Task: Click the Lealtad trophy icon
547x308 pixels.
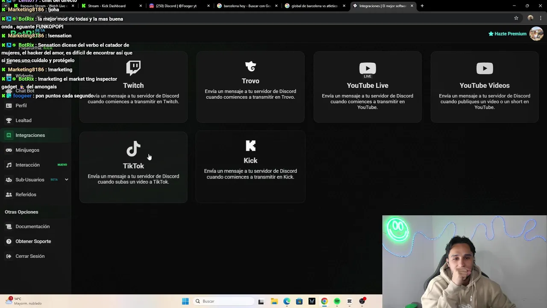Action: tap(9, 121)
